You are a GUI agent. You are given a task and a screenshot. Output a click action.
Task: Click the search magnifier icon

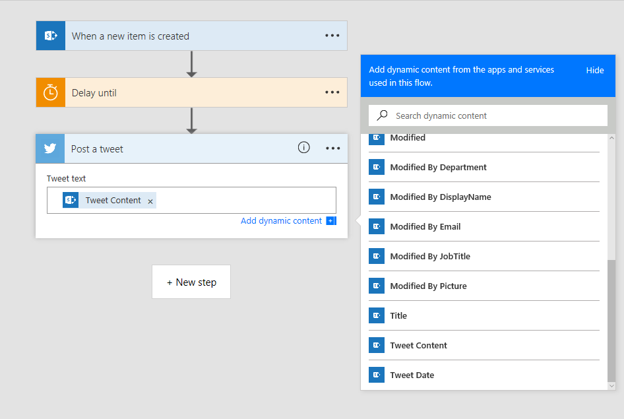tap(382, 115)
